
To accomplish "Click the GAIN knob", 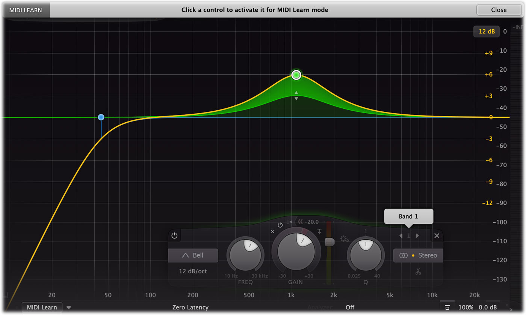I will click(296, 251).
